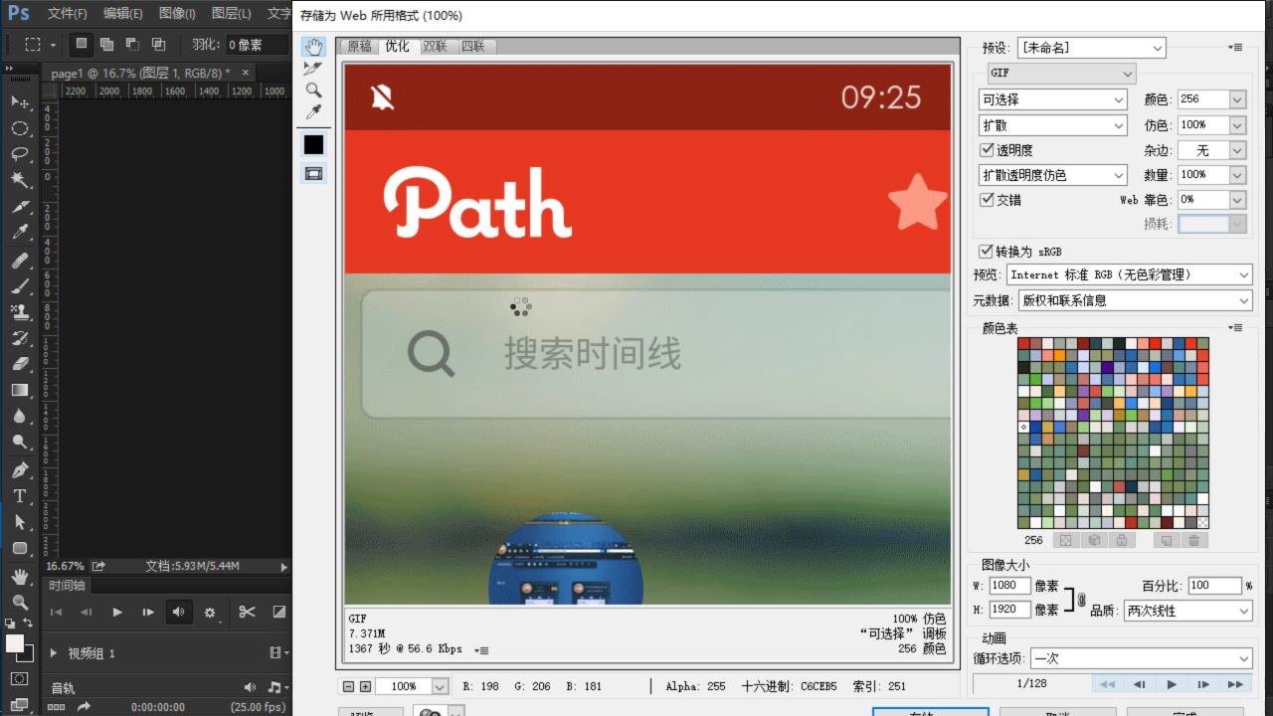Select the Lasso tool

pos(19,154)
